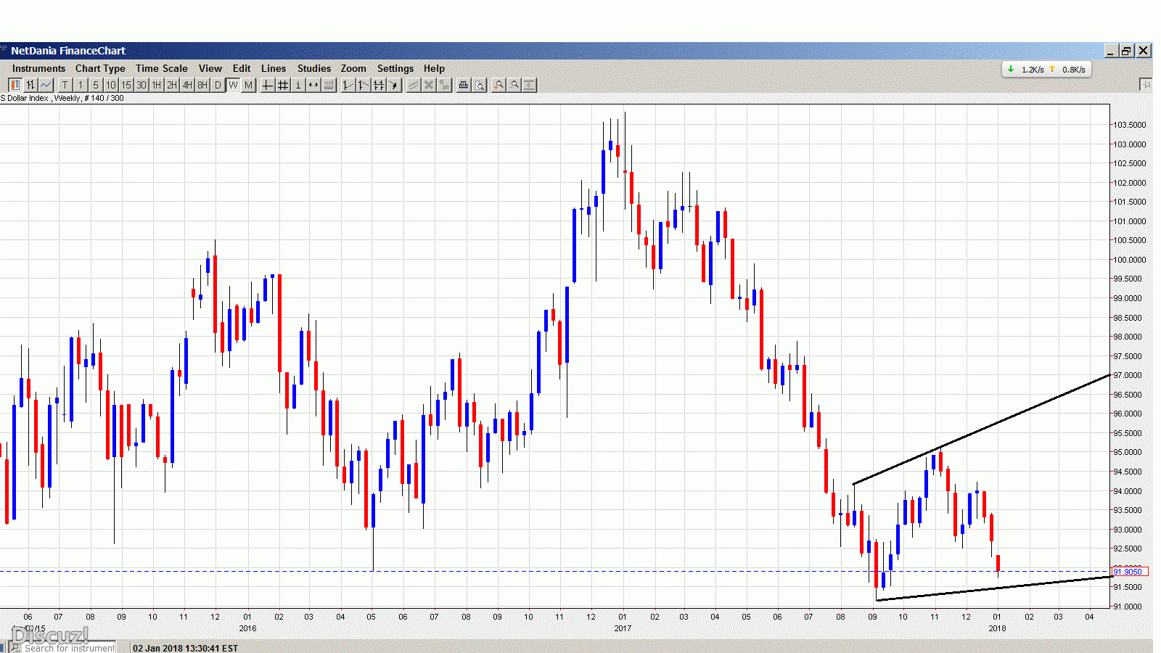Open the Instruments menu
This screenshot has height=653, width=1161.
click(38, 68)
